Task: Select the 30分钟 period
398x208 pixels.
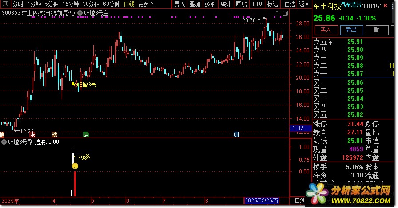Action: pos(91,4)
